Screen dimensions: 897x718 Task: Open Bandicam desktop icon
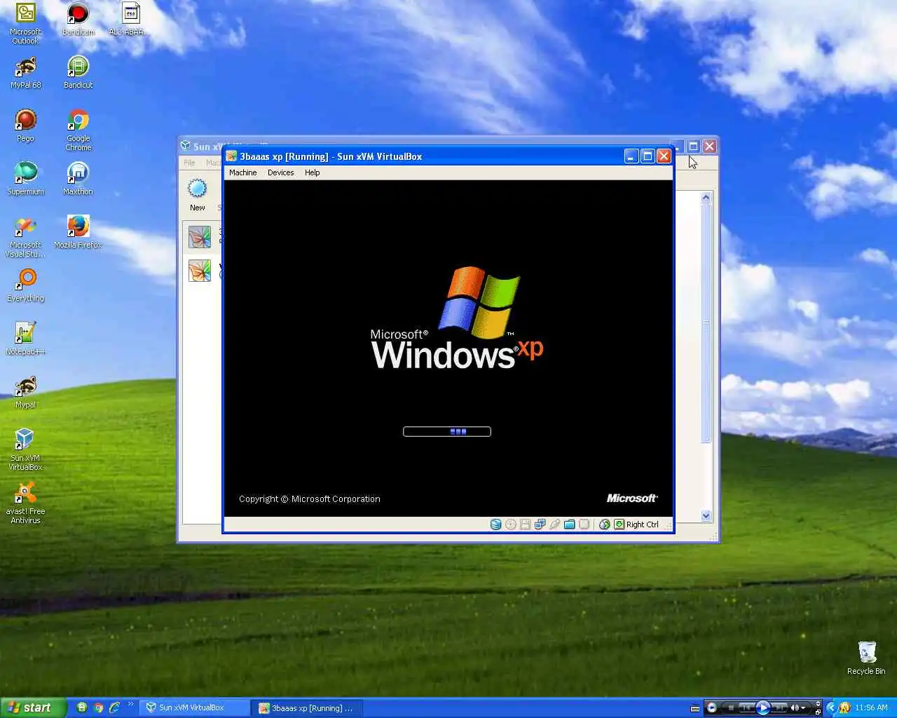point(78,20)
